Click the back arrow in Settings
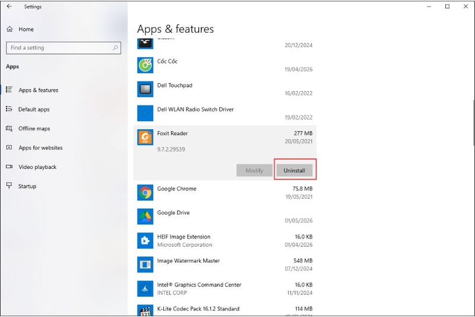Image resolution: width=475 pixels, height=317 pixels. [9, 7]
